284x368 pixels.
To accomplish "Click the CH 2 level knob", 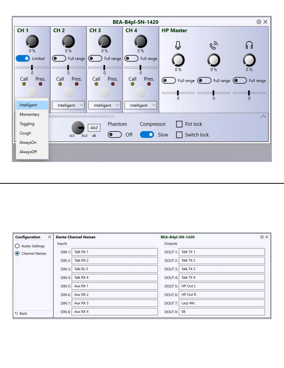I will coord(68,41).
